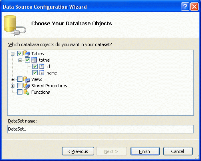Collapse the Tables tree node

click(12, 54)
